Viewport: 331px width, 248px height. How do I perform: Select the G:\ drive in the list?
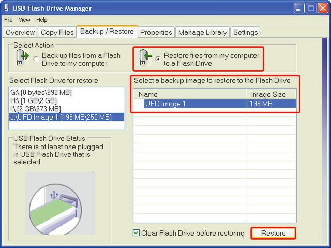tap(41, 92)
